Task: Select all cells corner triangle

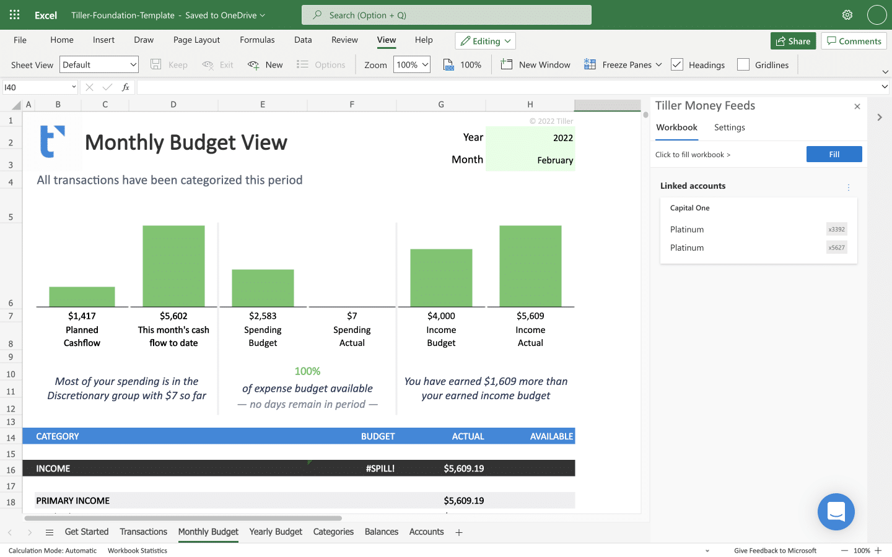Action: (17, 105)
